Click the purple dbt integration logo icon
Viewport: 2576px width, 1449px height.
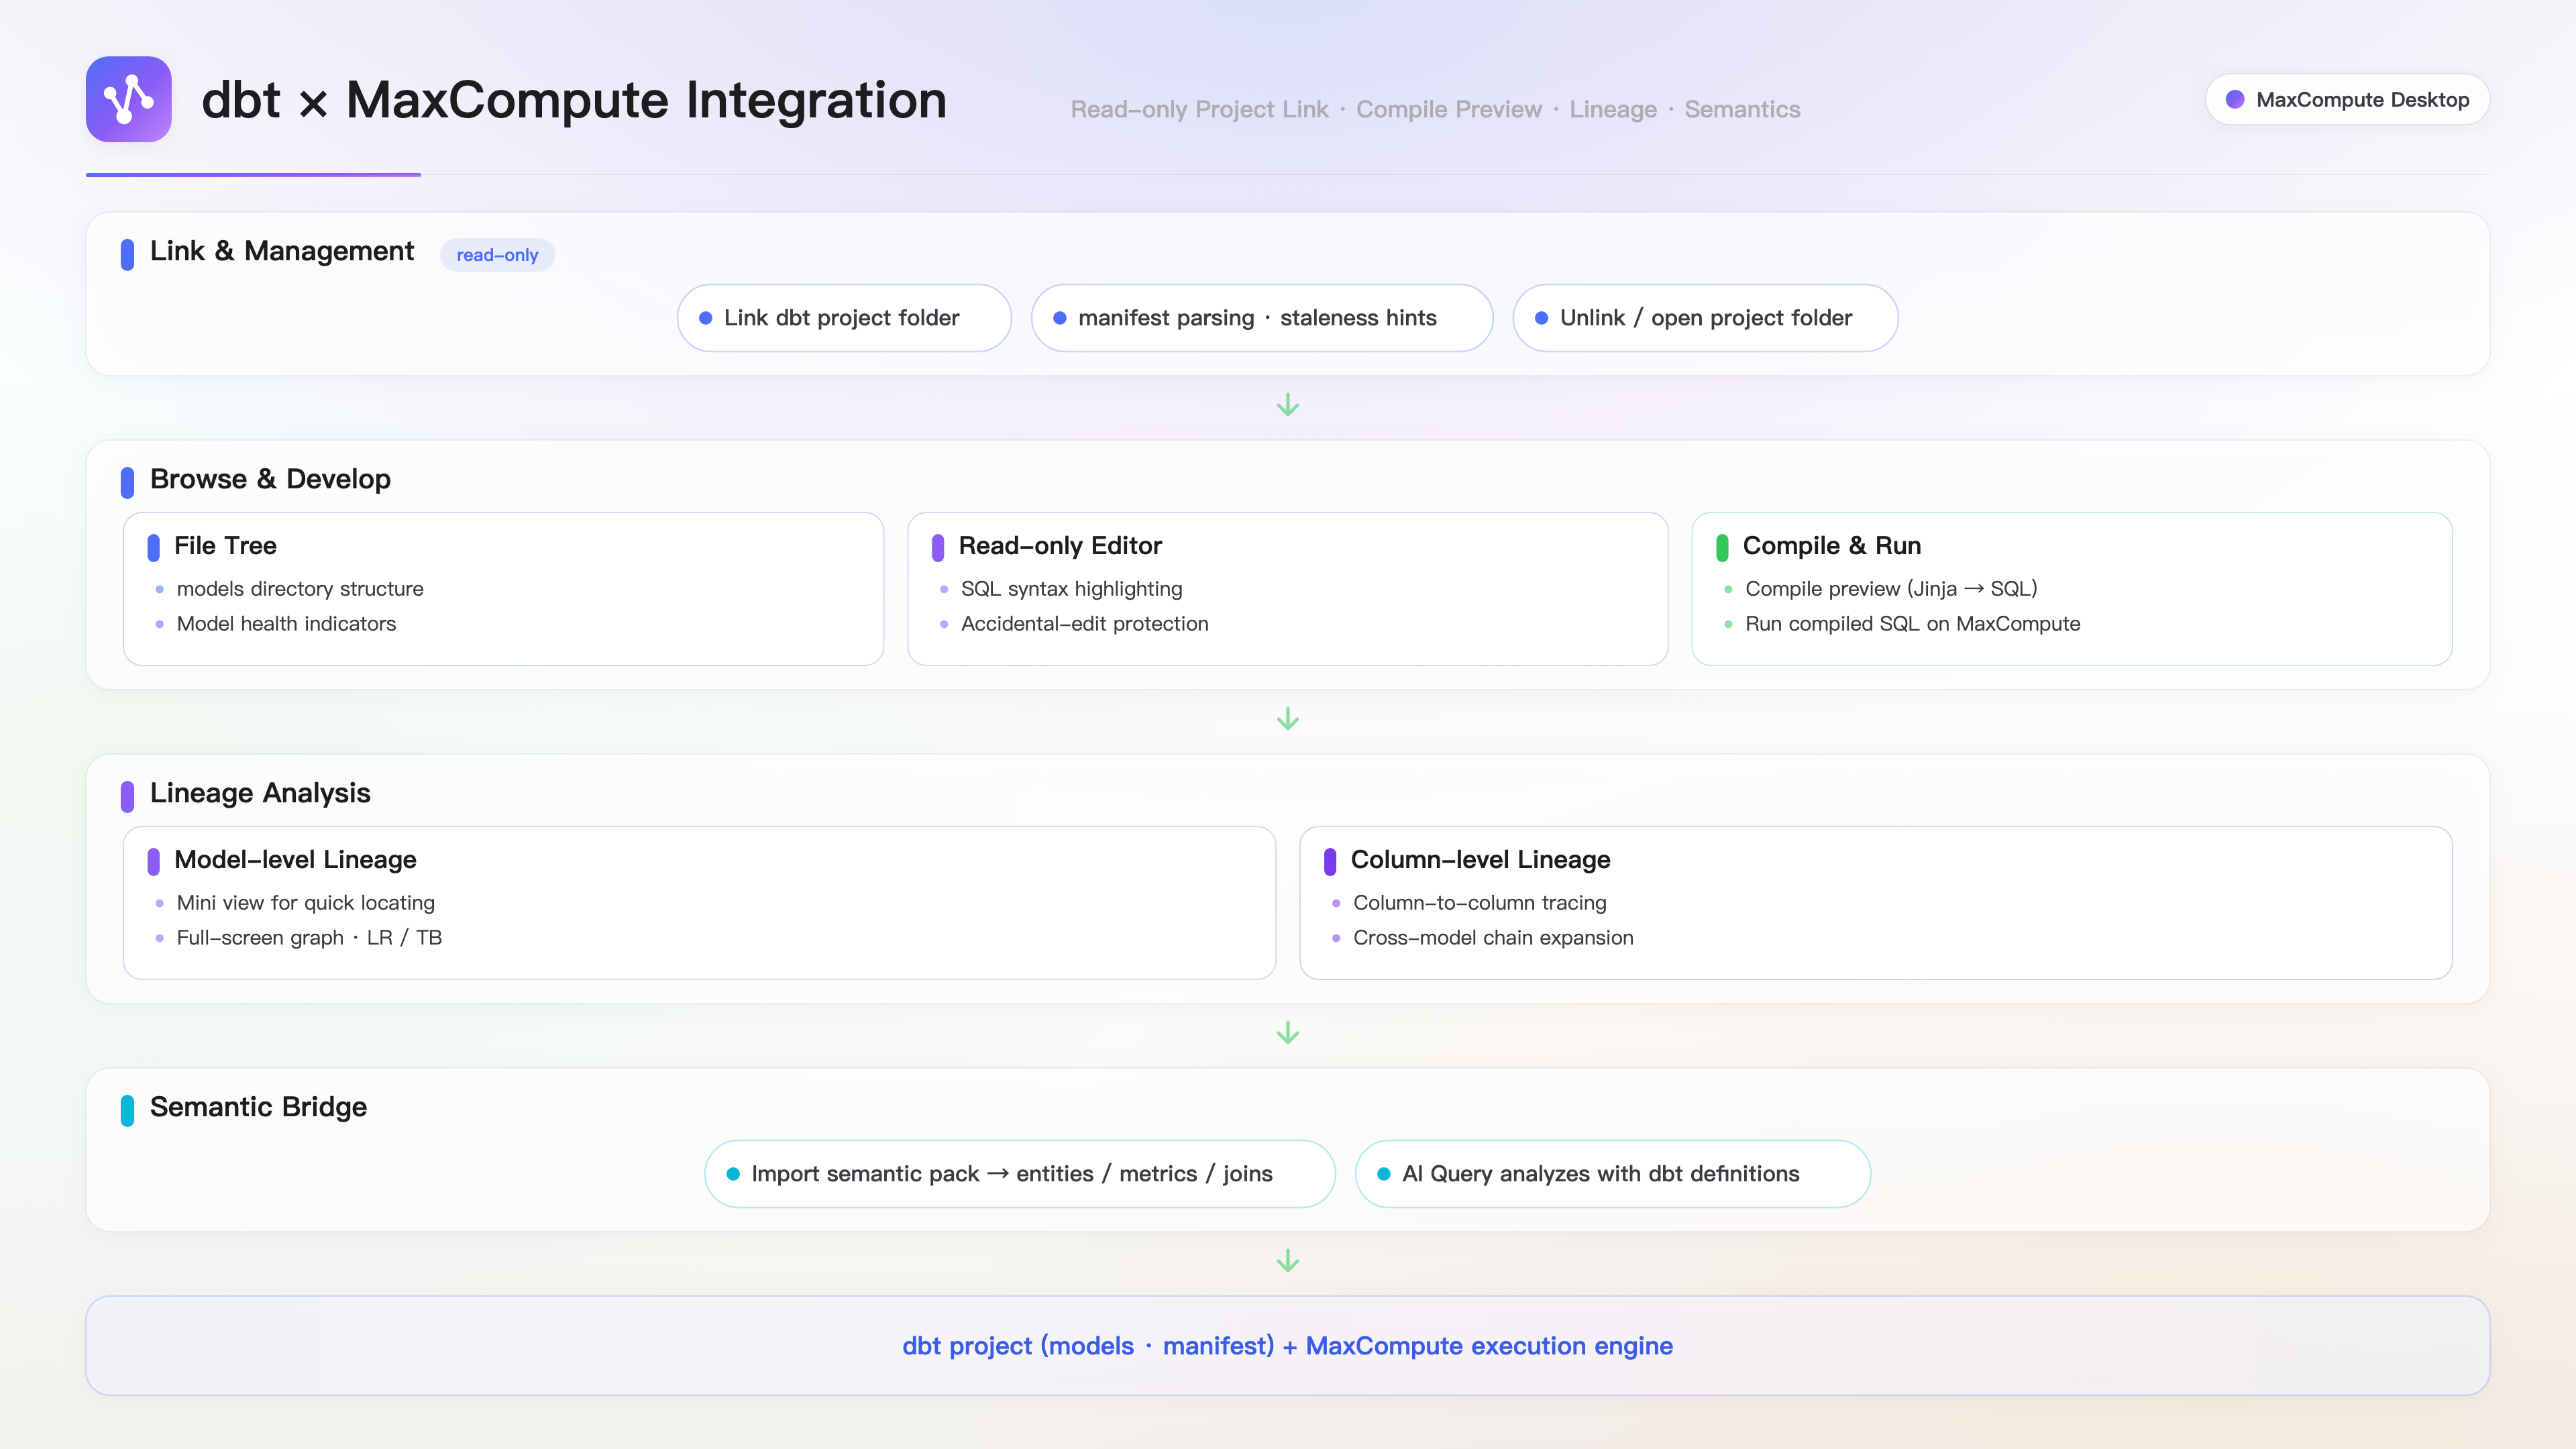(128, 99)
